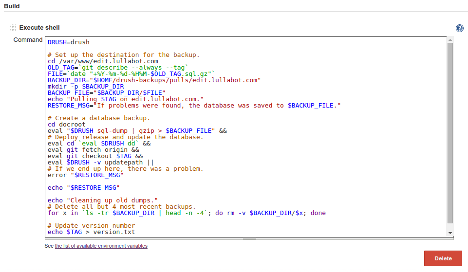Click the Build section heading

pyautogui.click(x=12, y=6)
